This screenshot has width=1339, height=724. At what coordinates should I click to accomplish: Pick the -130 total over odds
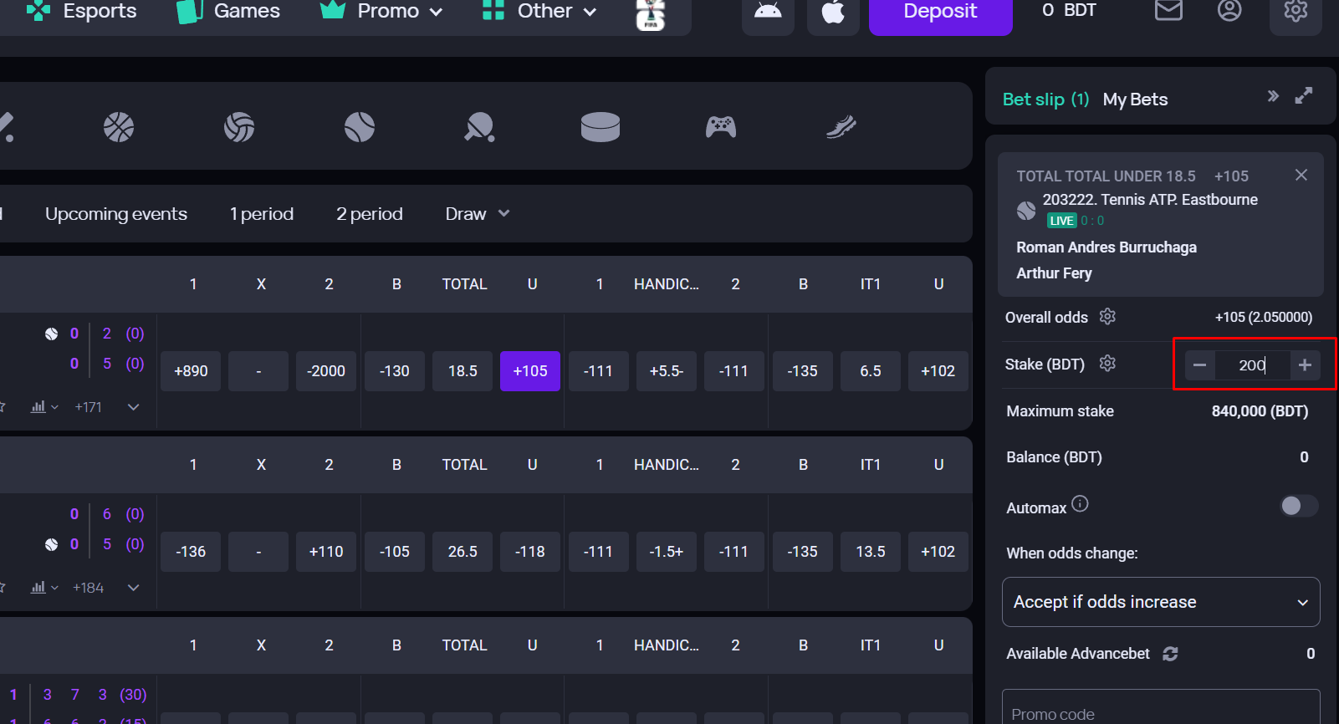pyautogui.click(x=395, y=371)
